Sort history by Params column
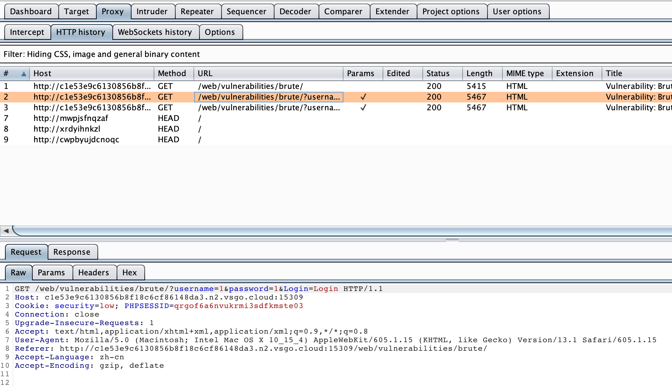The width and height of the screenshot is (672, 387). 363,73
